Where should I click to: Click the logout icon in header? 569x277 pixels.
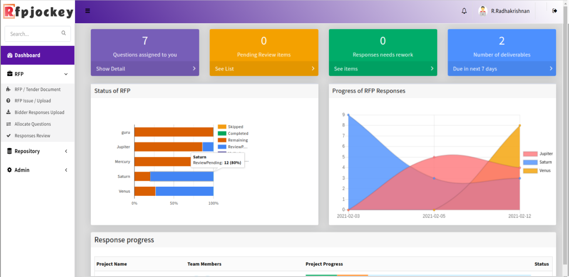tap(554, 11)
